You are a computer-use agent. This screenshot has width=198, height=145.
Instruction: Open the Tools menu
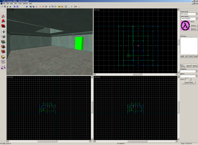pyautogui.click(x=20, y=3)
